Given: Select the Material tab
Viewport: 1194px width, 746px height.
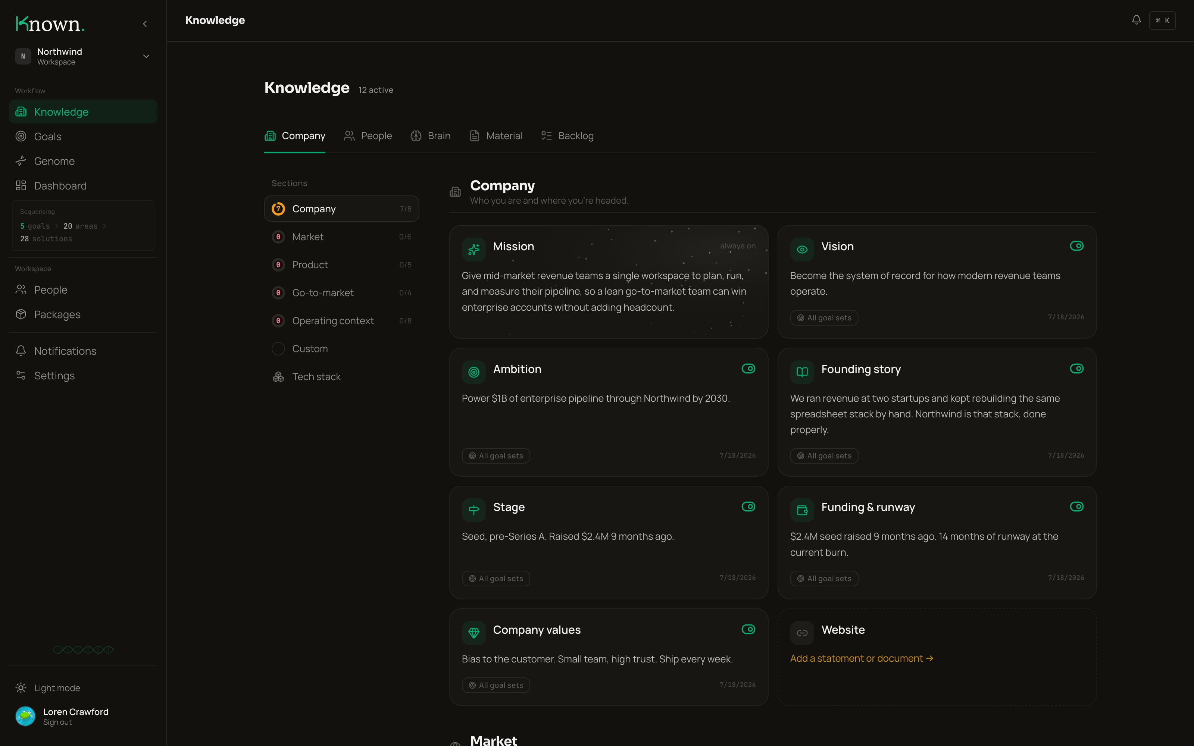Looking at the screenshot, I should tap(496, 136).
